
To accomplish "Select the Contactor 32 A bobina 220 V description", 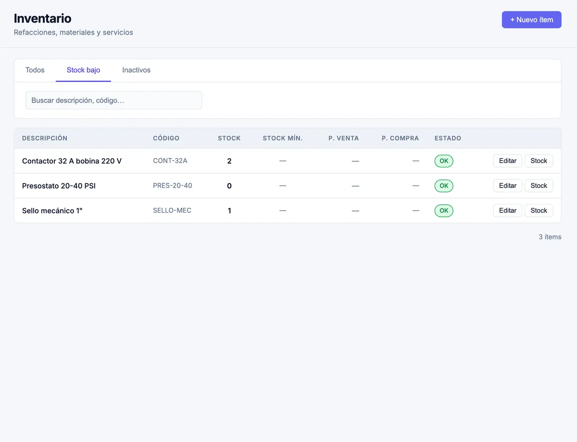I will click(72, 161).
